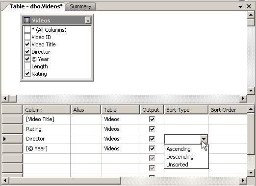This screenshot has height=186, width=256.
Task: Click Table cell Videos in Director row
Action: [x=121, y=139]
